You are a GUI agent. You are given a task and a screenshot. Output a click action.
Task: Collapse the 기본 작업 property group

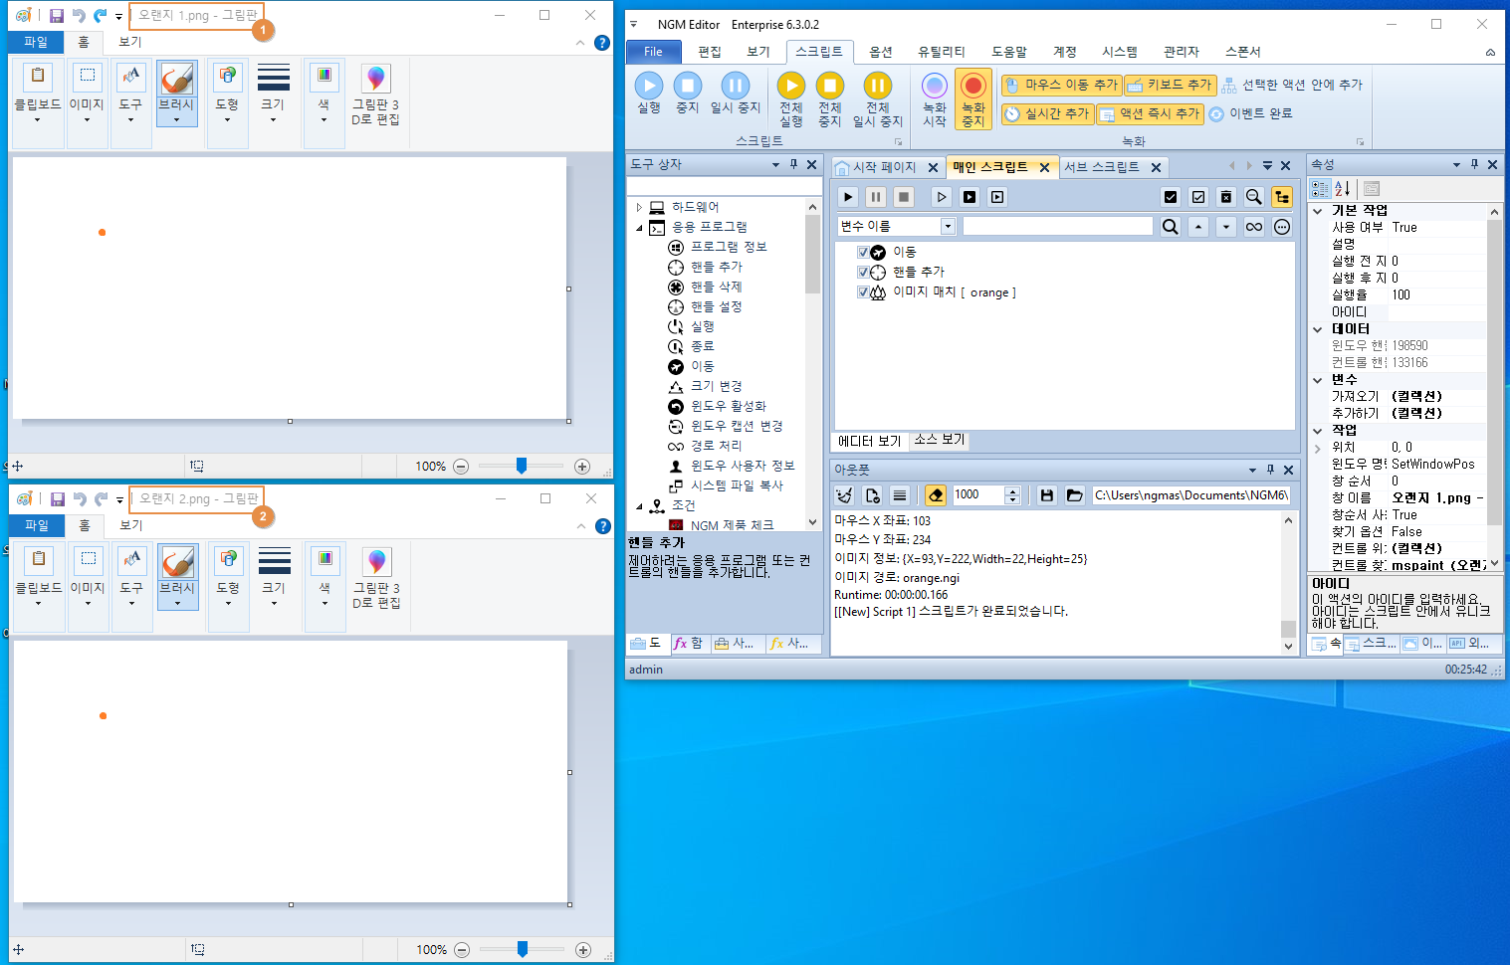1318,211
